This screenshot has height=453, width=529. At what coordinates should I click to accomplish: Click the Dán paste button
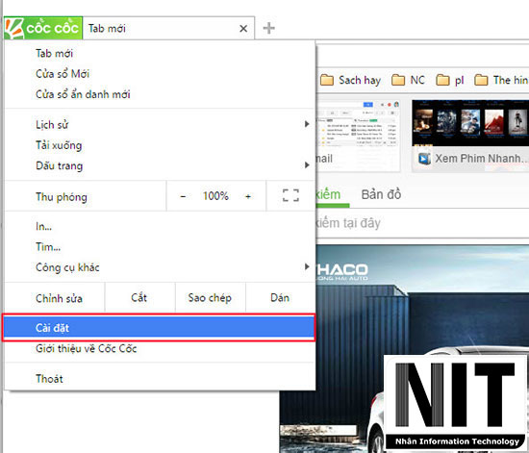pos(280,298)
